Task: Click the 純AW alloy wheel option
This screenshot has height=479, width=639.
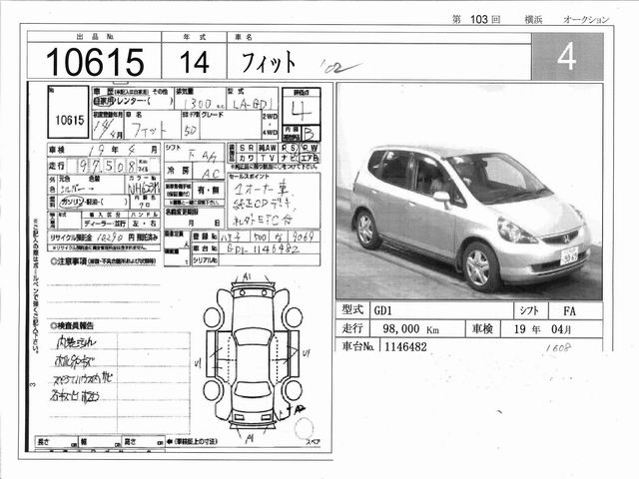Action: (x=268, y=149)
